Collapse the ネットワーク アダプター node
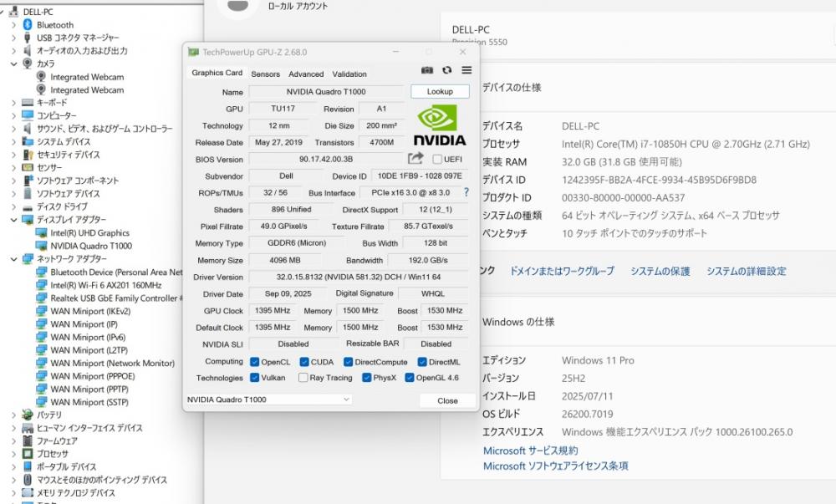 click(14, 259)
